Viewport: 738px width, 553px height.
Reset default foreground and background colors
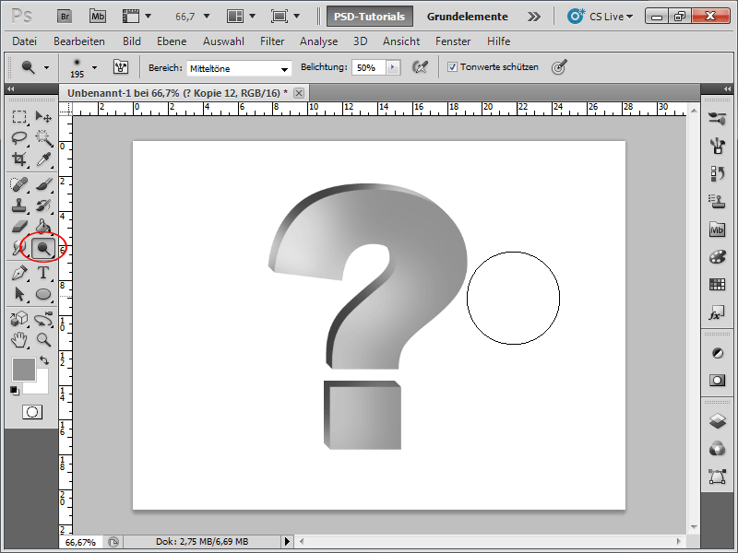pyautogui.click(x=15, y=390)
